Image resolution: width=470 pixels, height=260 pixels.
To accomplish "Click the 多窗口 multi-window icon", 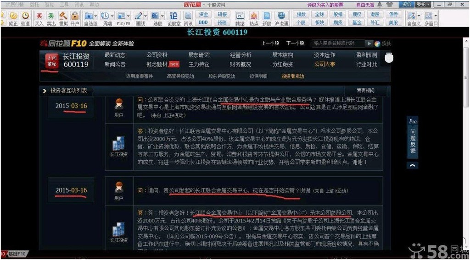I will pos(429,16).
